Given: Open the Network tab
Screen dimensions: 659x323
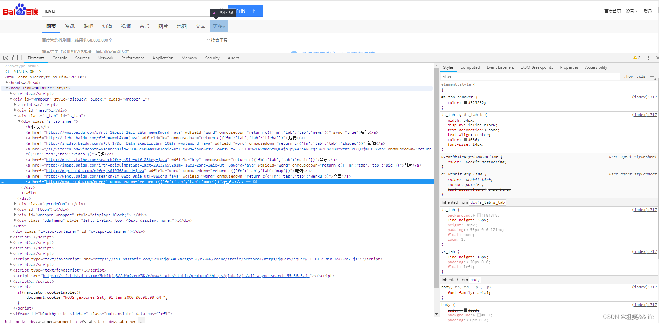Looking at the screenshot, I should click(x=105, y=58).
